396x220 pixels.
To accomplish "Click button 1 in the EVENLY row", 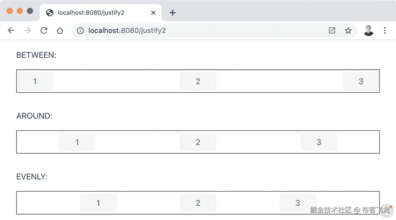I will tap(98, 203).
